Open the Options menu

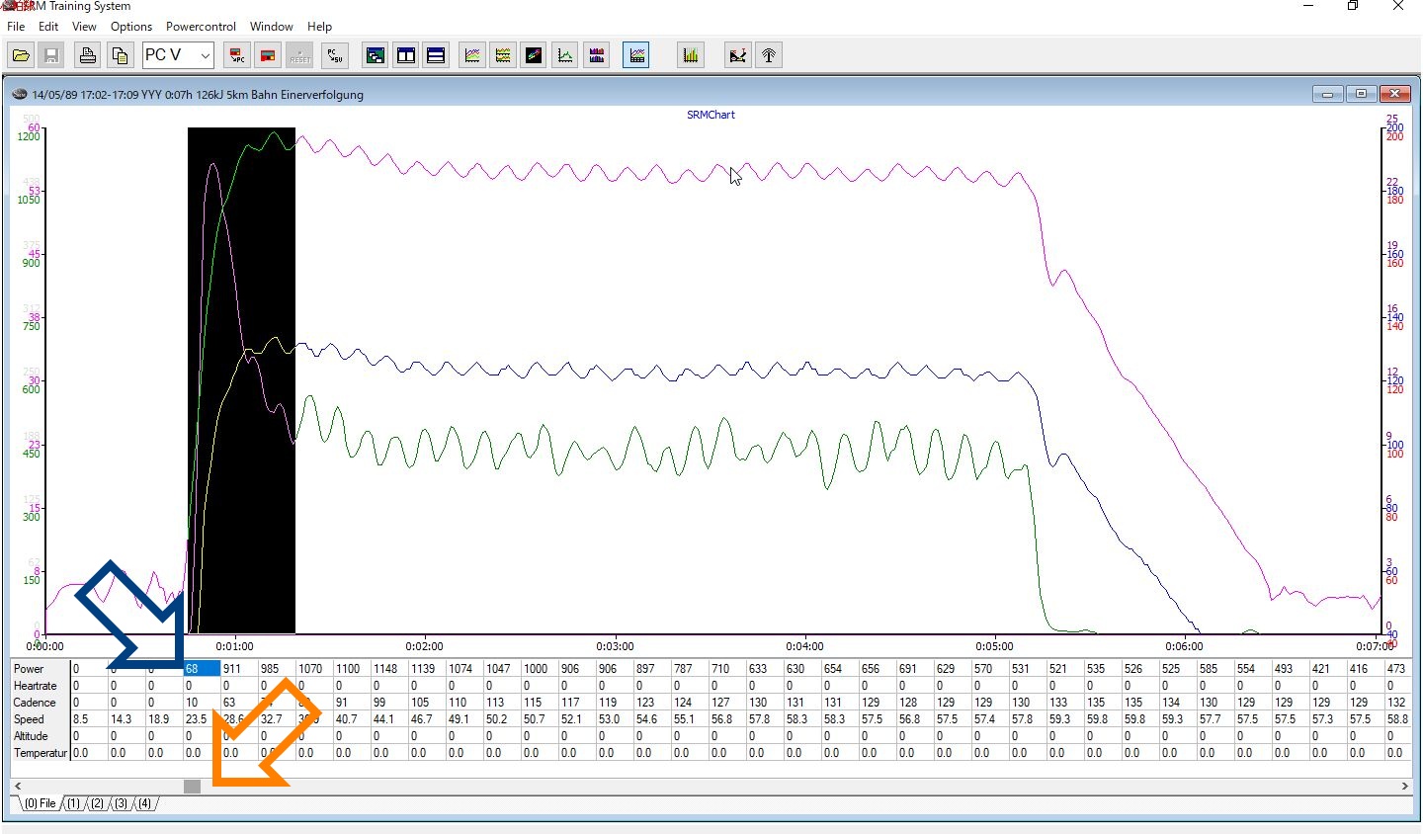tap(131, 27)
